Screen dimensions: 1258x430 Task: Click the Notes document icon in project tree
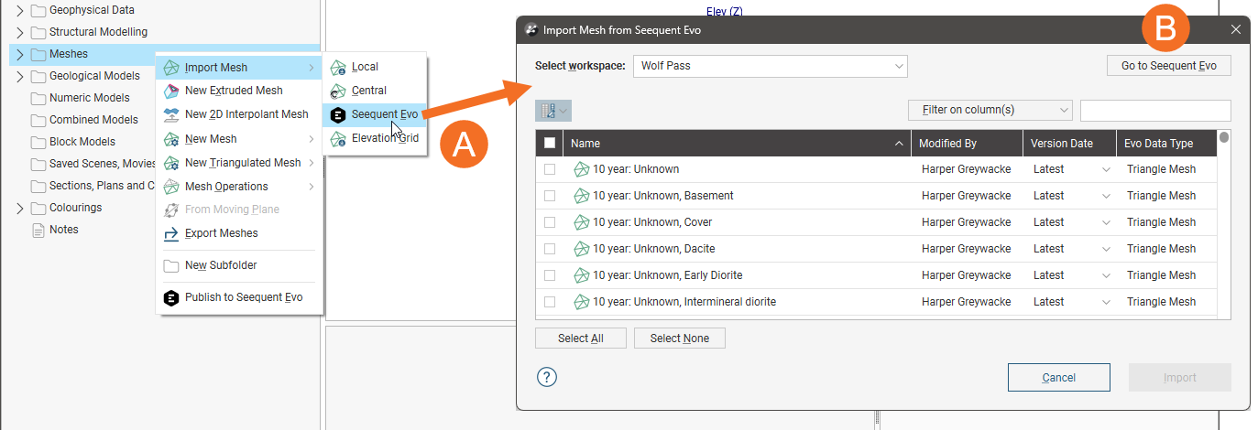click(x=38, y=230)
